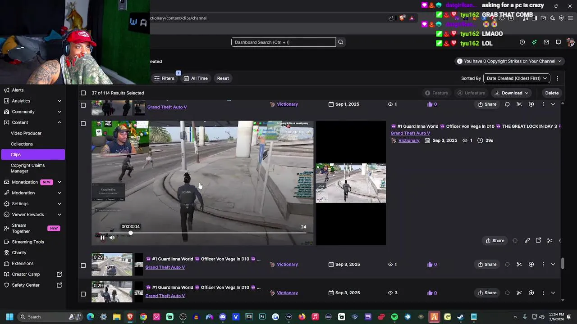The width and height of the screenshot is (577, 324).
Task: Click the clip video seek bar
Action: click(203, 233)
